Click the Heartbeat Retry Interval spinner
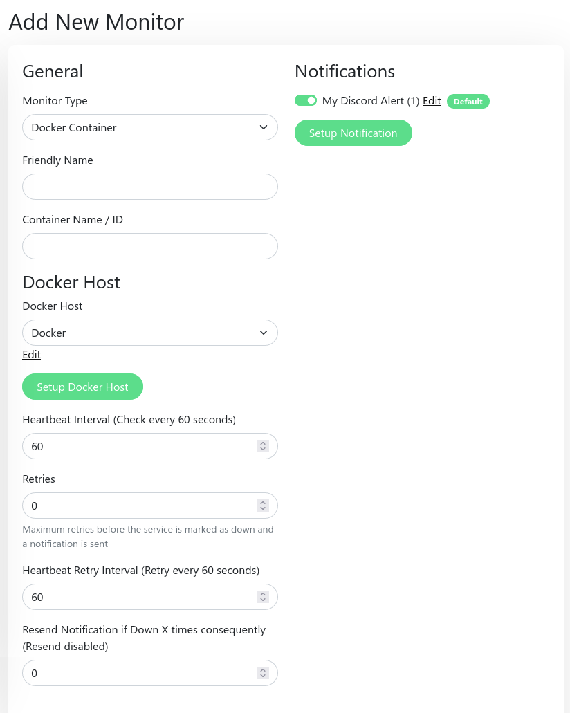The image size is (570, 713). pos(263,597)
